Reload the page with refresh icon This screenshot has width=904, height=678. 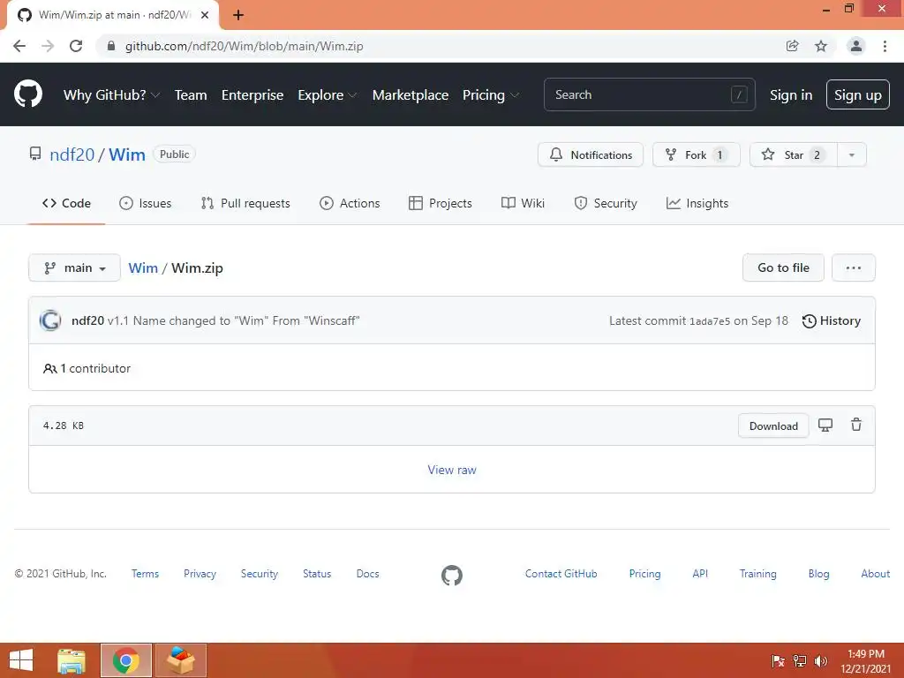pos(76,46)
